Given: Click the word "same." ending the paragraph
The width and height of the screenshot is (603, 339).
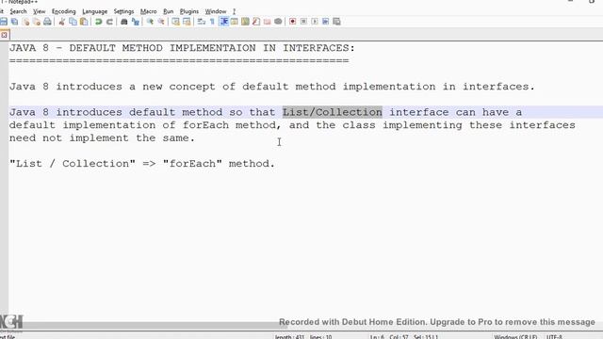Looking at the screenshot, I should 179,138.
